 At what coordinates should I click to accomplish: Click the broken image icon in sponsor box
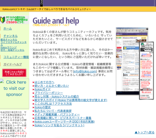pyautogui.click(x=2, y=81)
